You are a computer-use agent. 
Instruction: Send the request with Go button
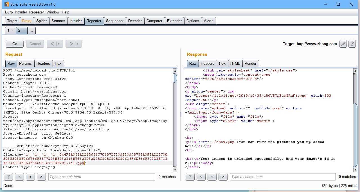(15, 44)
